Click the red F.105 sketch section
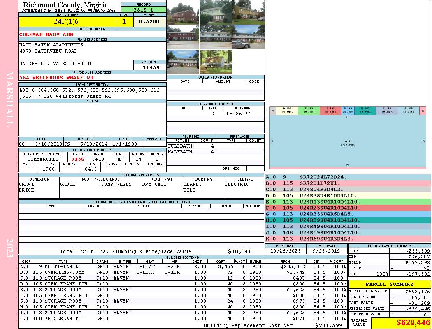The image size is (432, 329). pyautogui.click(x=330, y=110)
